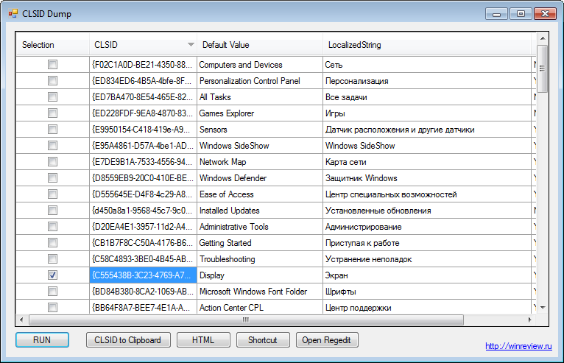The height and width of the screenshot is (363, 564).
Task: Tick the Microsoft Windows Font Folder checkbox
Action: pyautogui.click(x=52, y=291)
